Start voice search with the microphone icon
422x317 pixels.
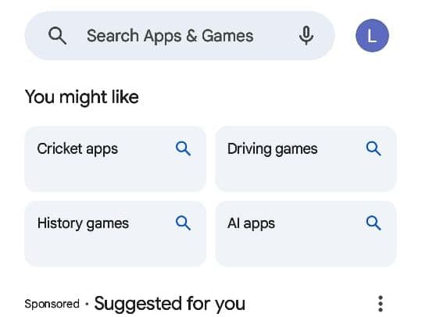tap(306, 35)
